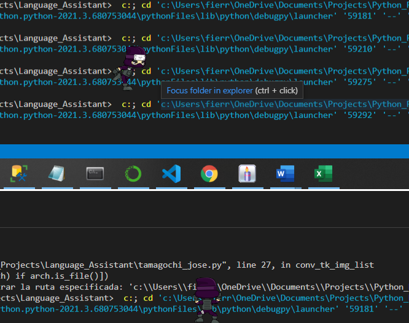Open SQL Server database tool from taskbar
The width and height of the screenshot is (409, 323).
19,174
